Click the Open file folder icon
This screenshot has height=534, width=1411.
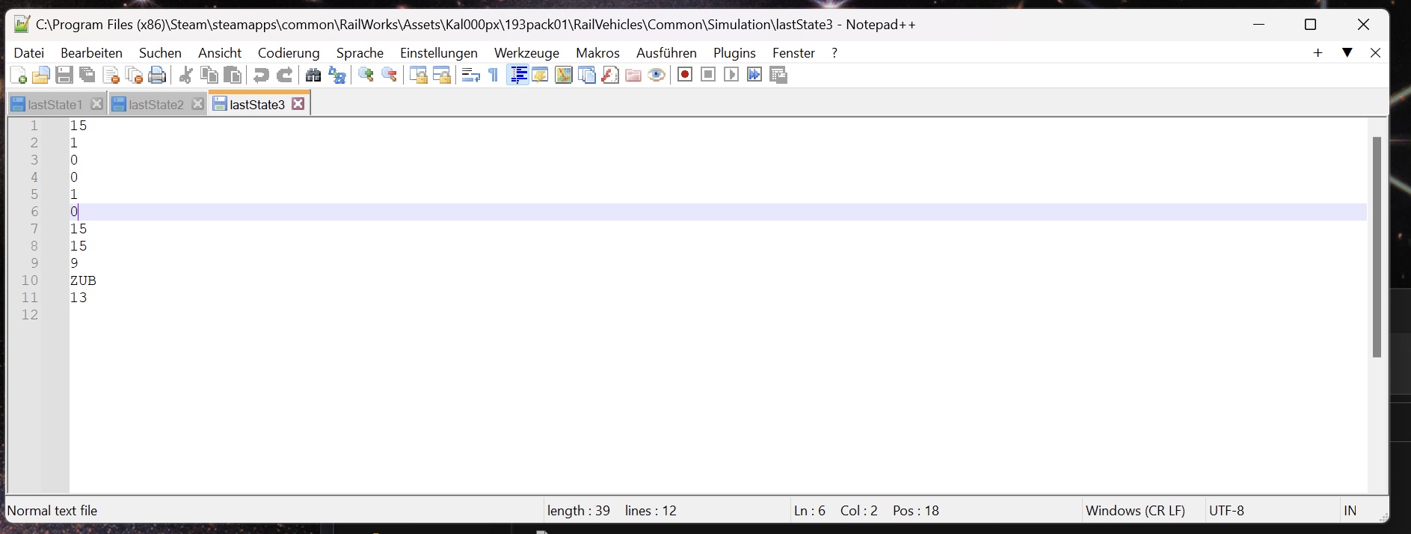(x=41, y=75)
